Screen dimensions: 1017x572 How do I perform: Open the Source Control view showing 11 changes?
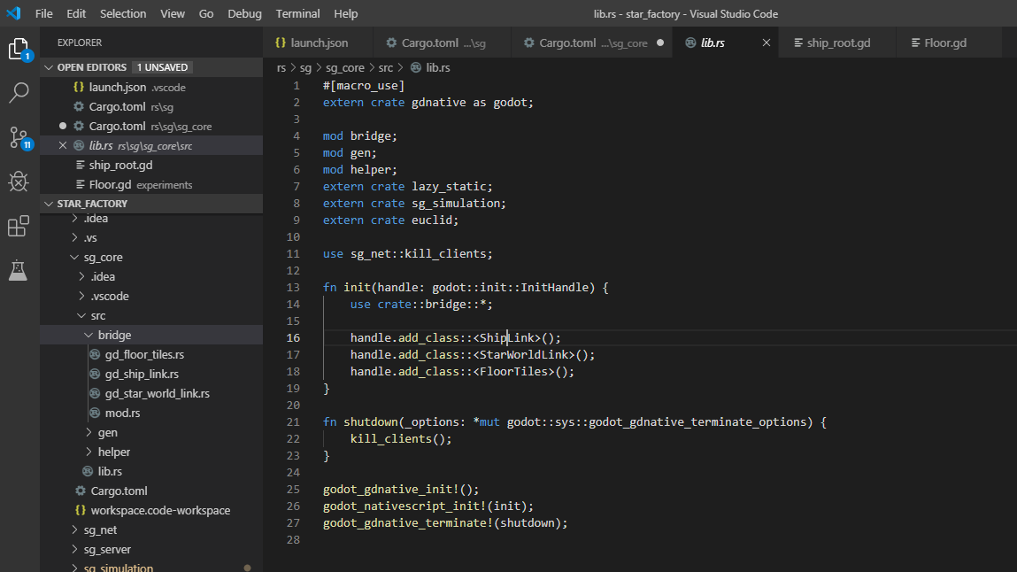tap(19, 137)
